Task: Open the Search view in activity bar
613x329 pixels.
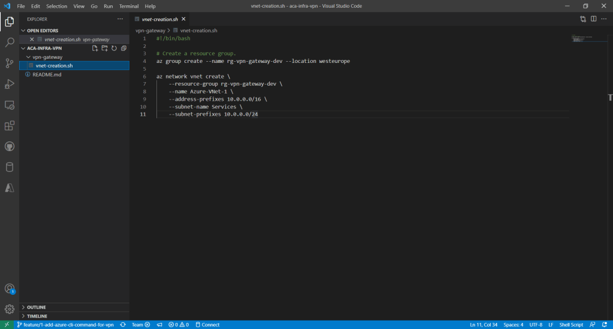Action: 10,43
